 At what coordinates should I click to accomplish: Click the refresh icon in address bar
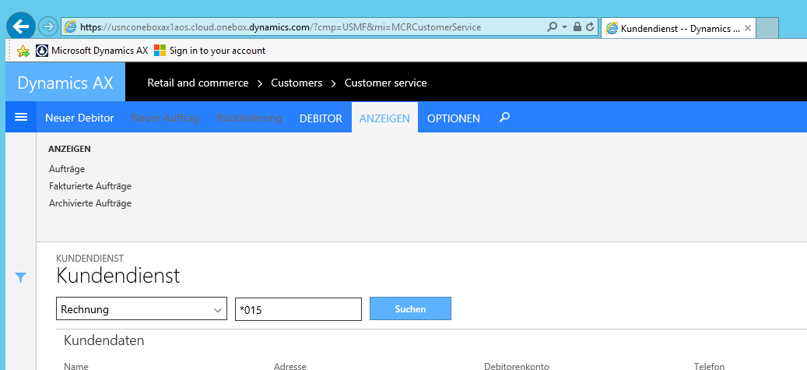(x=590, y=26)
